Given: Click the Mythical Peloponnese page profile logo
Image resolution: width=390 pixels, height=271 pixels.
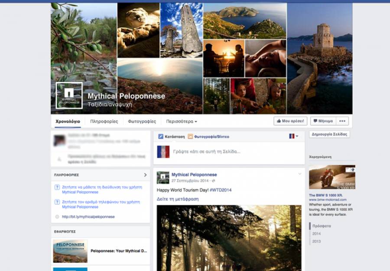Looking at the screenshot, I should (69, 95).
